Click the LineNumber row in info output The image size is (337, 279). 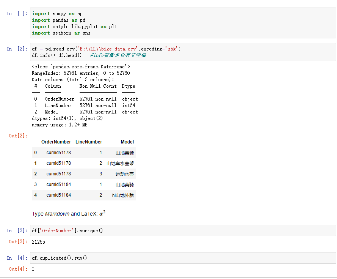(x=85, y=106)
